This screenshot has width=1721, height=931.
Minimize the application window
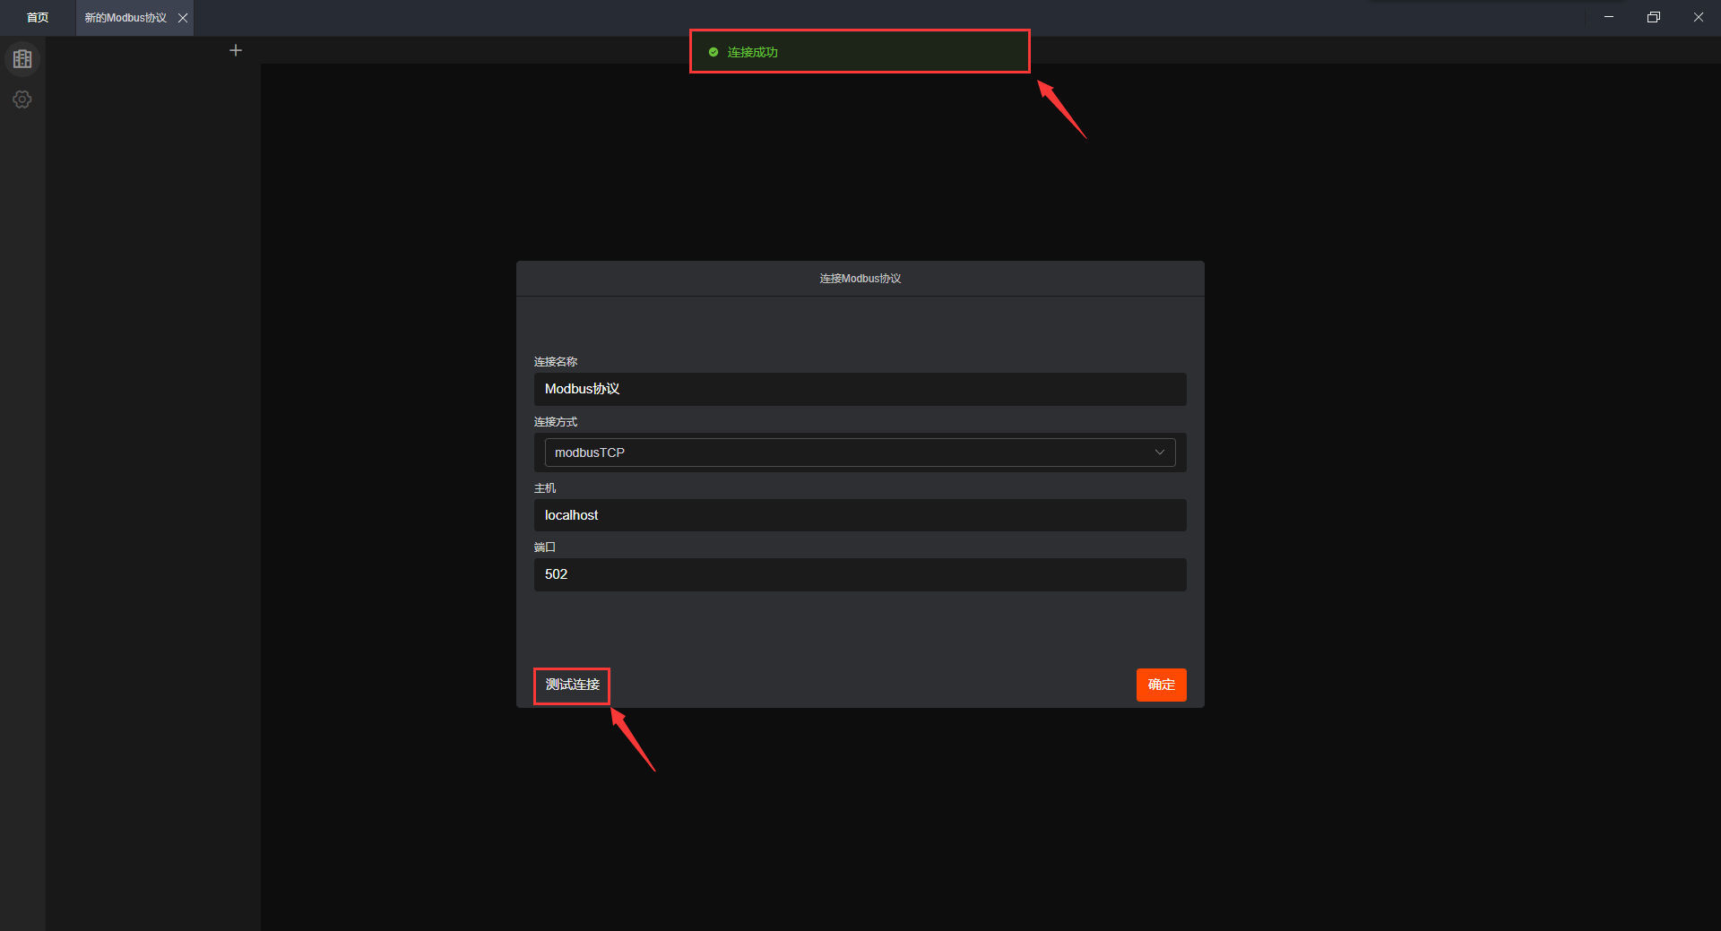pos(1609,17)
